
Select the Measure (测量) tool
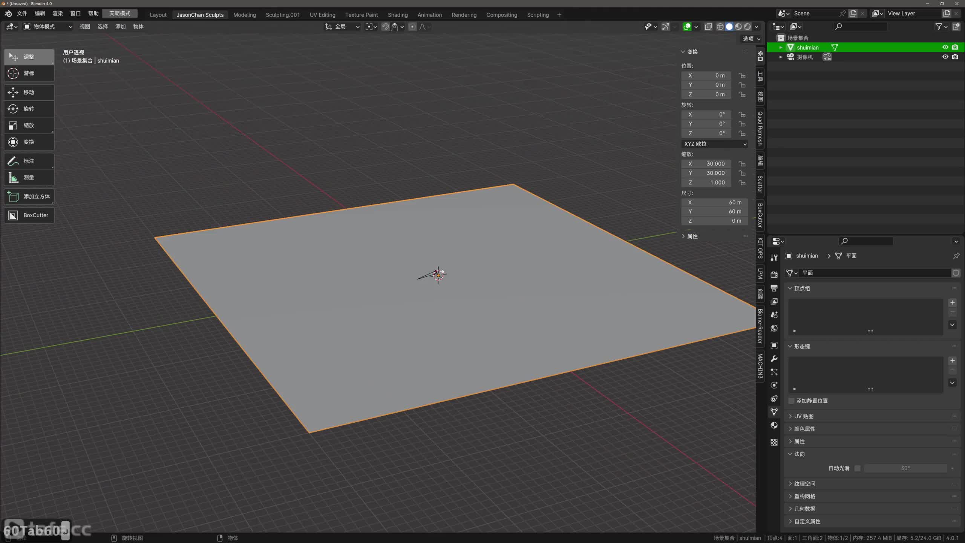29,177
